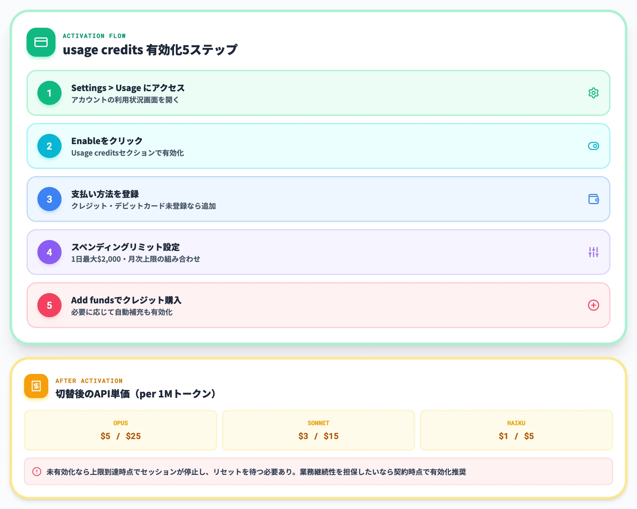Click the '$1 / $5' Haiku price
This screenshot has height=509, width=637.
(516, 436)
